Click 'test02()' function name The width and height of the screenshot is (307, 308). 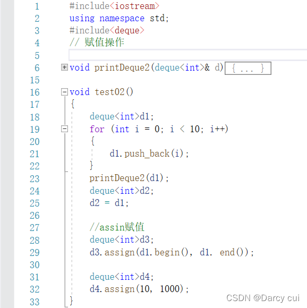114,92
